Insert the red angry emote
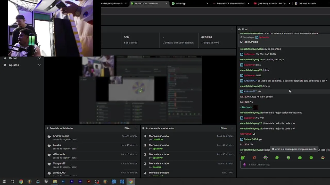This screenshot has width=330, height=185. [254, 158]
